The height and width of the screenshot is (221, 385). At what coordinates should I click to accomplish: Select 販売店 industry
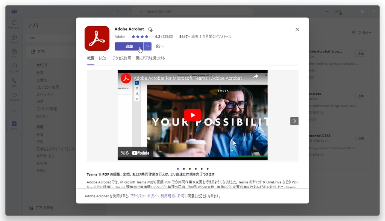tap(42, 163)
